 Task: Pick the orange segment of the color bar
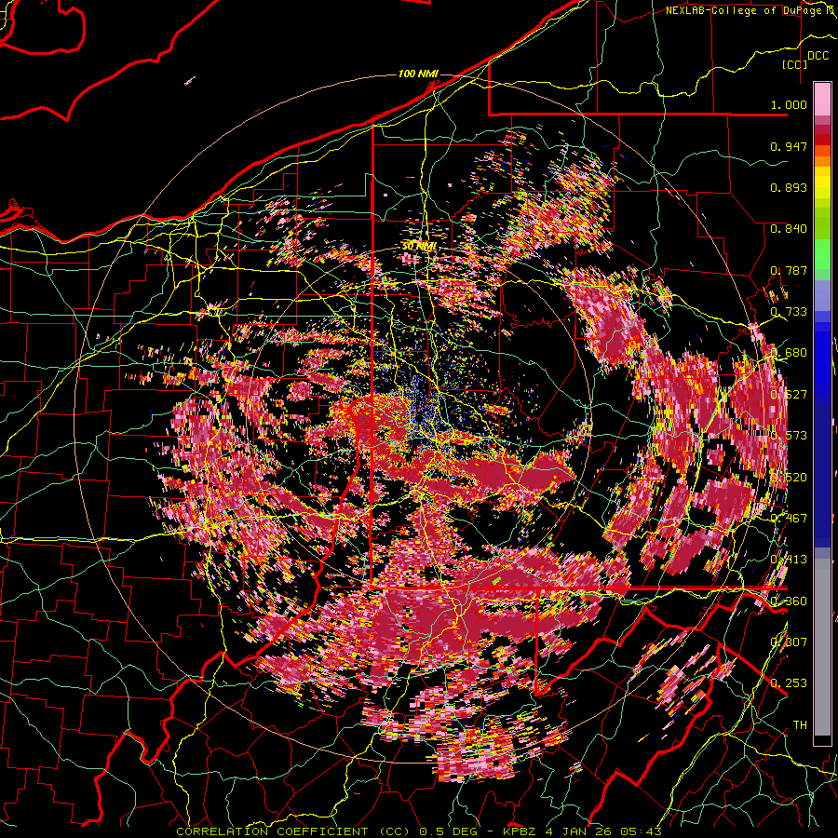pyautogui.click(x=822, y=161)
